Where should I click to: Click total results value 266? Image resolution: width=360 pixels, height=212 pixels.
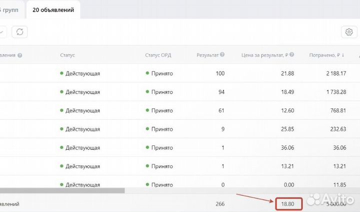click(220, 204)
